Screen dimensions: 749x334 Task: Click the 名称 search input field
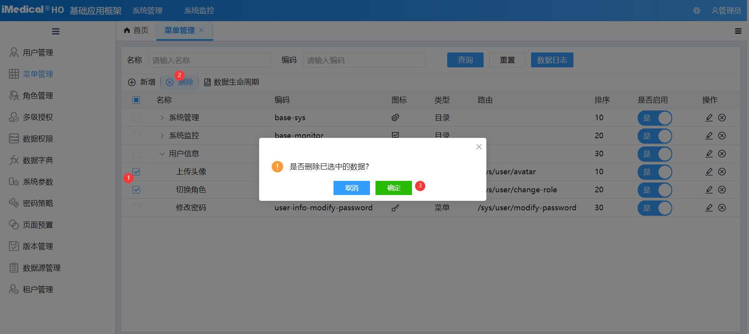pyautogui.click(x=209, y=60)
